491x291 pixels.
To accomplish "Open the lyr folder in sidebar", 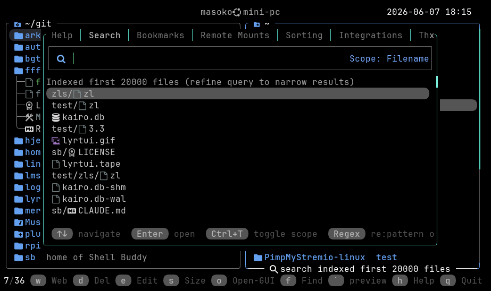I will (x=28, y=199).
